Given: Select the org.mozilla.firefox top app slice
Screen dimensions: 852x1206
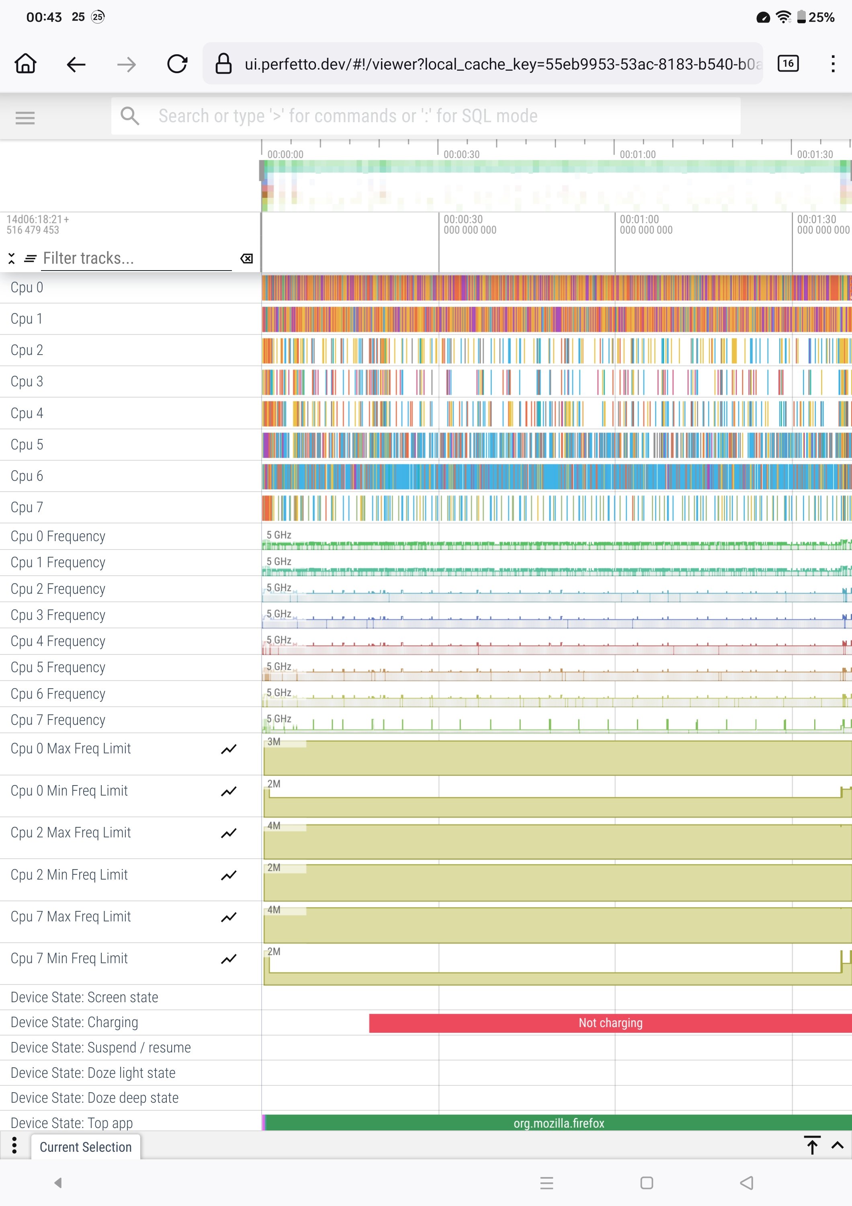Looking at the screenshot, I should pyautogui.click(x=559, y=1123).
